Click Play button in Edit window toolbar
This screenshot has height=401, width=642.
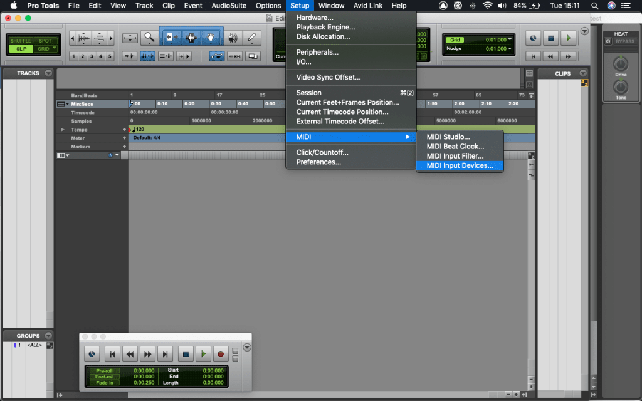pos(568,38)
